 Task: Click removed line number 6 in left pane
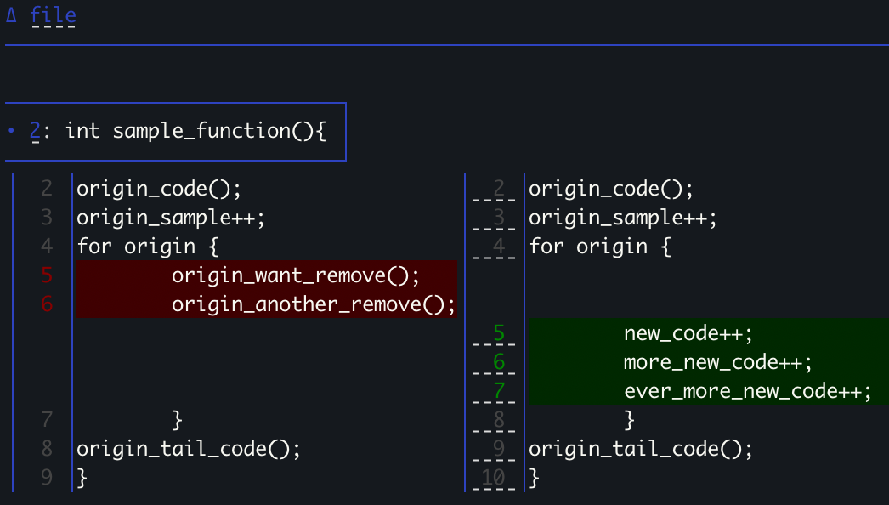[x=47, y=304]
